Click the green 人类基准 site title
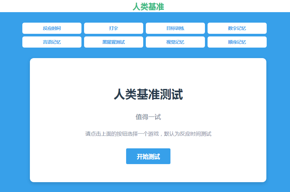Screen dimensions: 290x192 click(x=148, y=6)
